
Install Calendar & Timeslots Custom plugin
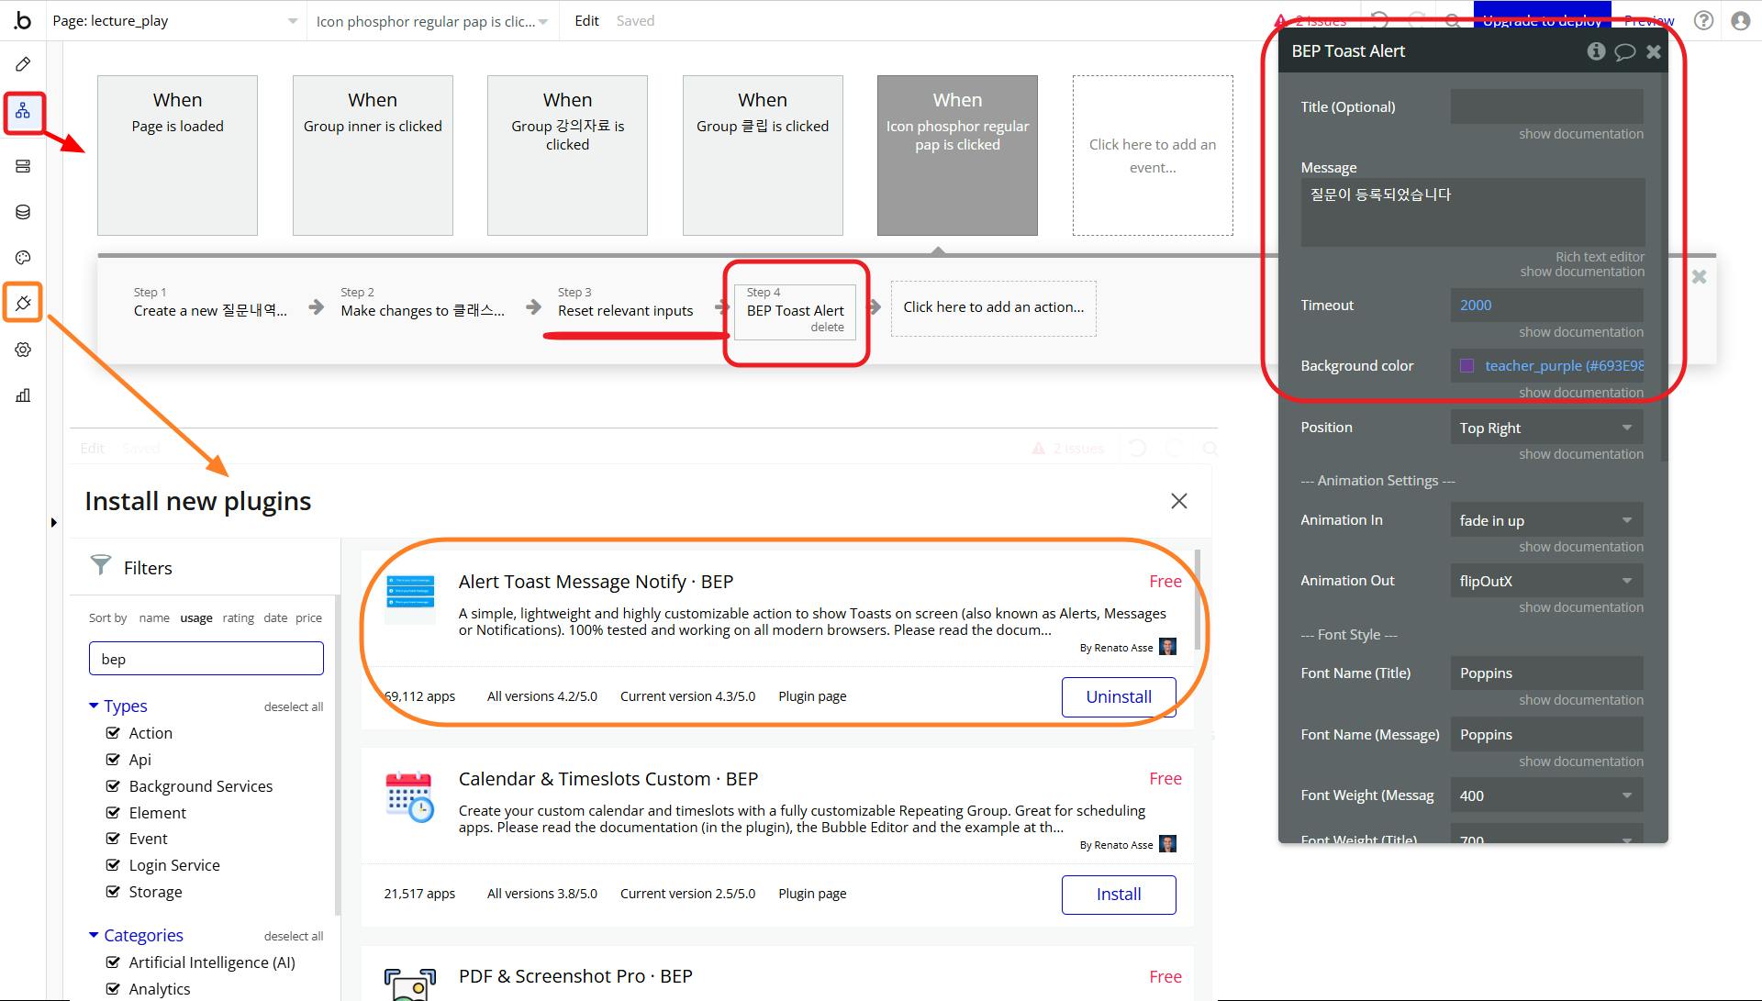(x=1118, y=895)
